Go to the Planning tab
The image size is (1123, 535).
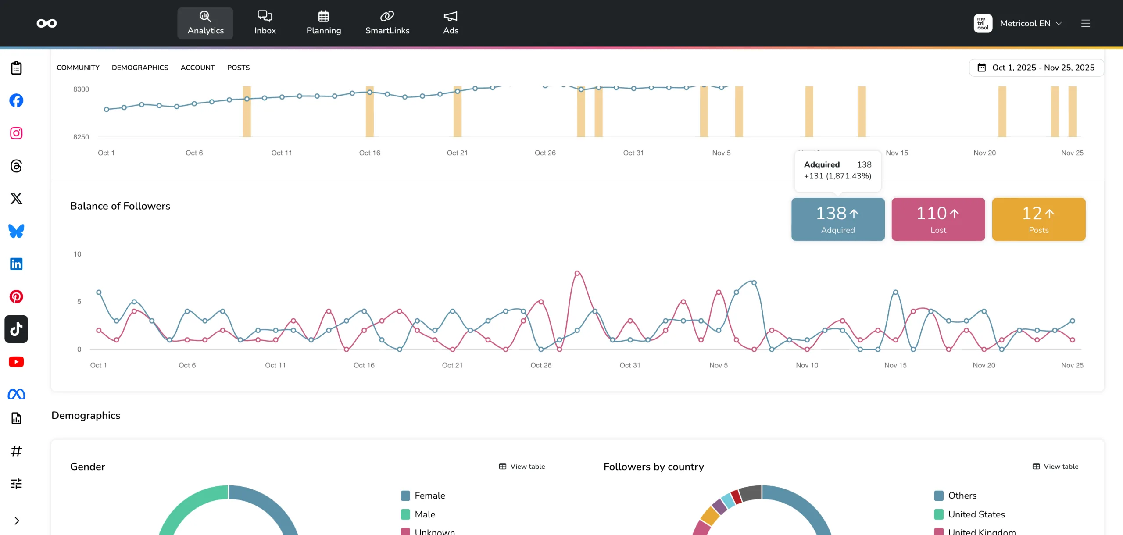pos(323,23)
